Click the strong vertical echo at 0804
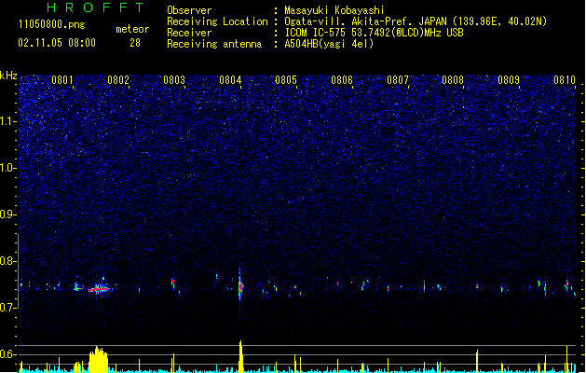This screenshot has height=373, width=586. pos(240,287)
